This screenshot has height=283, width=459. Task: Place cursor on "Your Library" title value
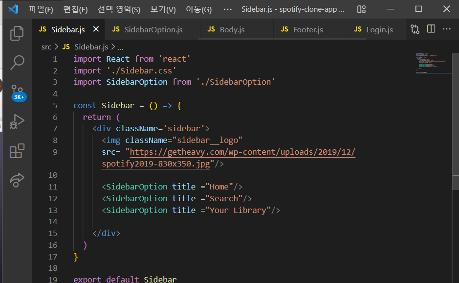pos(238,210)
